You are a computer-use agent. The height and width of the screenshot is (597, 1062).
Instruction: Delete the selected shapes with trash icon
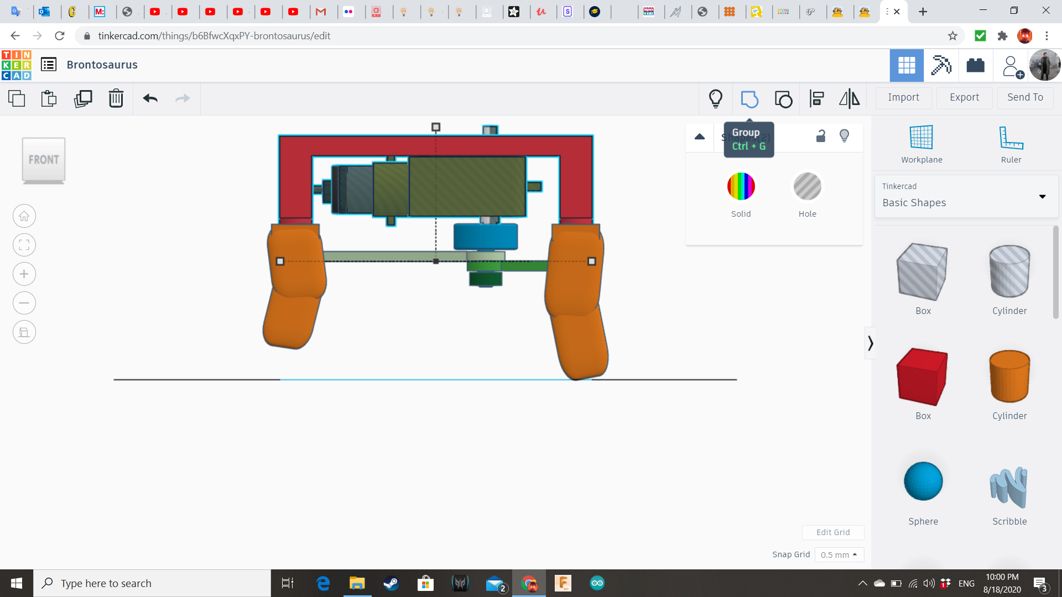coord(116,99)
